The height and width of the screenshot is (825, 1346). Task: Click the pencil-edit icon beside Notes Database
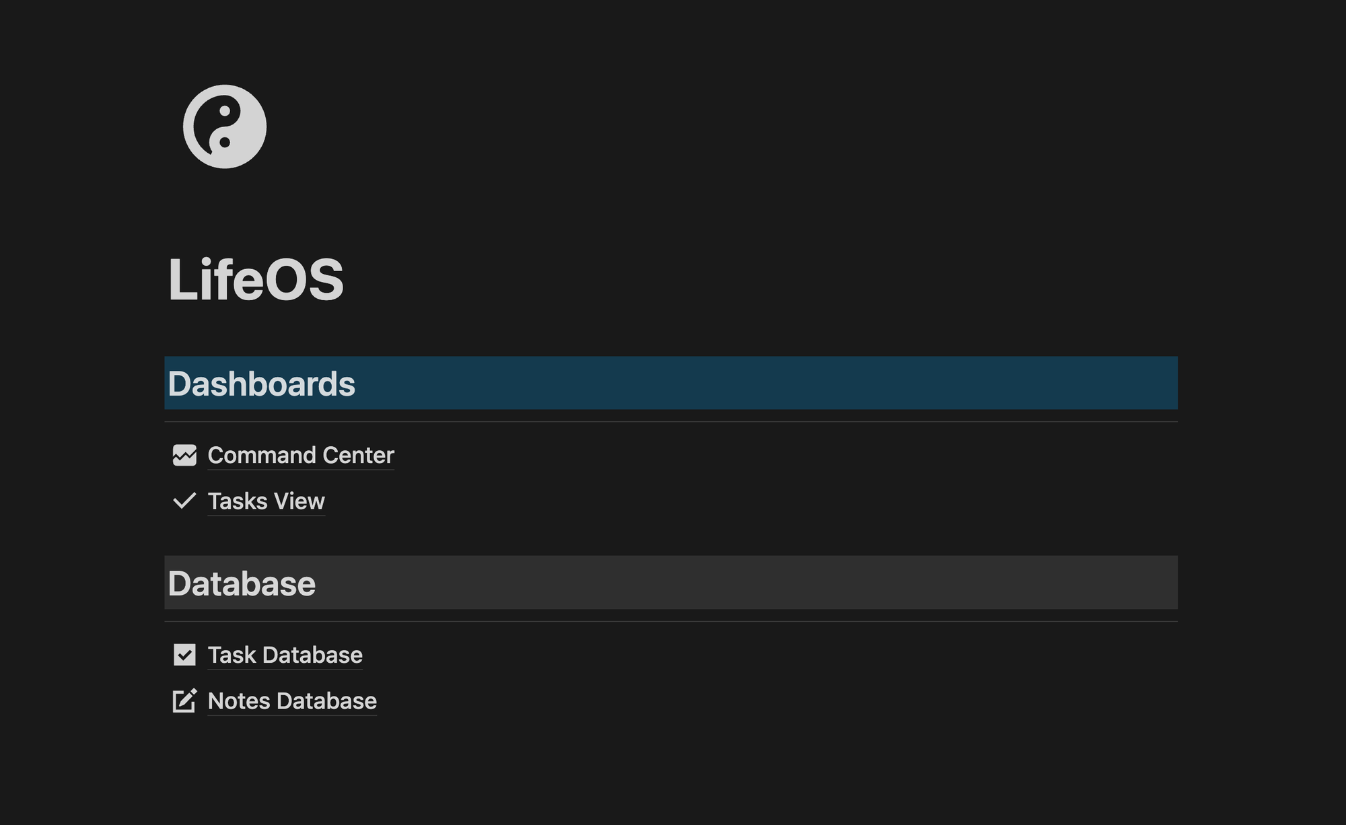184,701
